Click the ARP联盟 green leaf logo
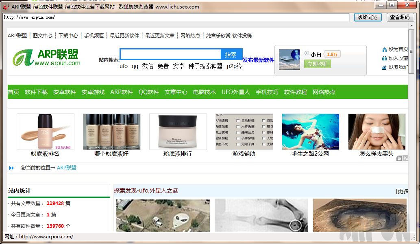Image resolution: width=420 pixels, height=244 pixels. 23,58
